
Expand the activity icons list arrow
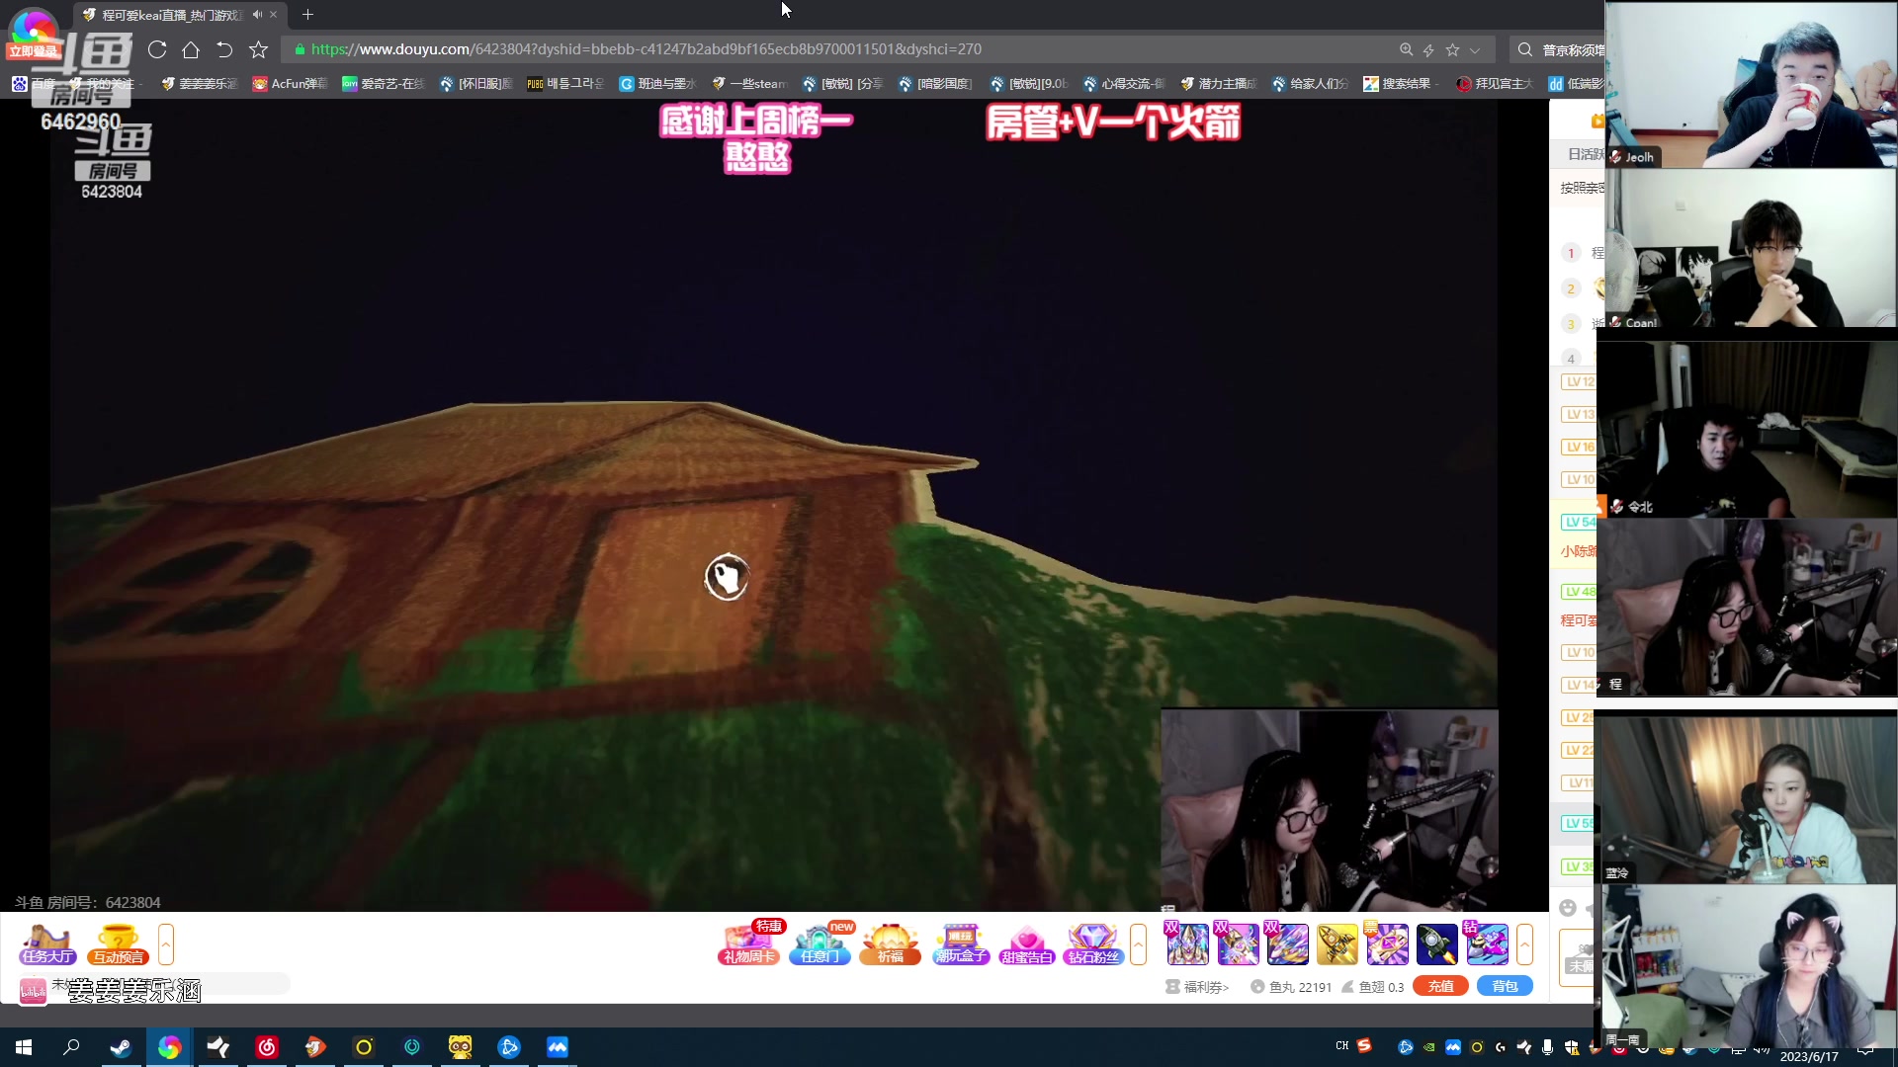tap(1138, 944)
